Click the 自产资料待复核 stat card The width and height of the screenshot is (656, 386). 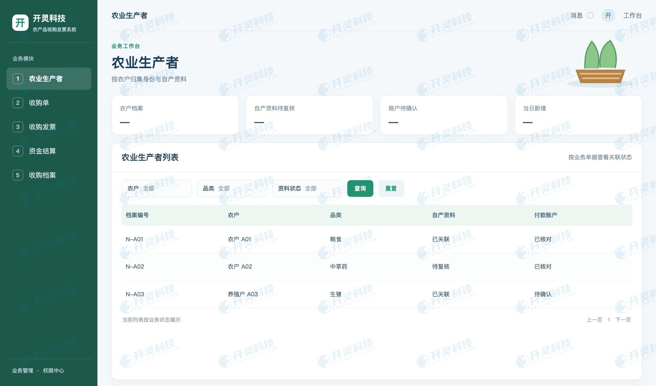[309, 115]
